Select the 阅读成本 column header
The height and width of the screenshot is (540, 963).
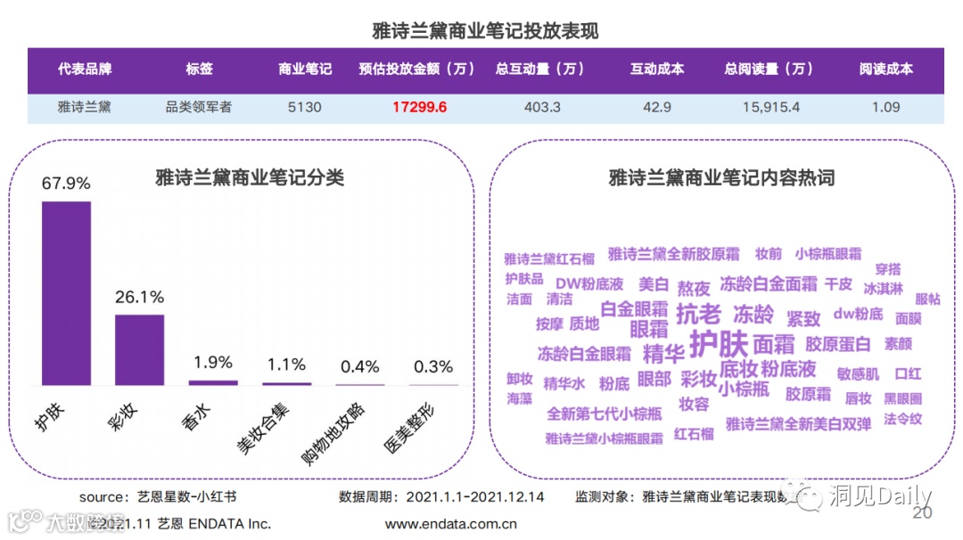[x=885, y=69]
